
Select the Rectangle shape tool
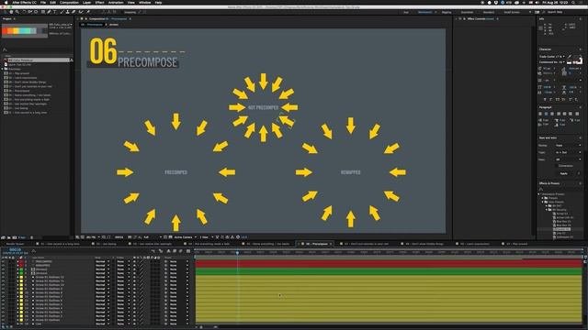click(43, 12)
